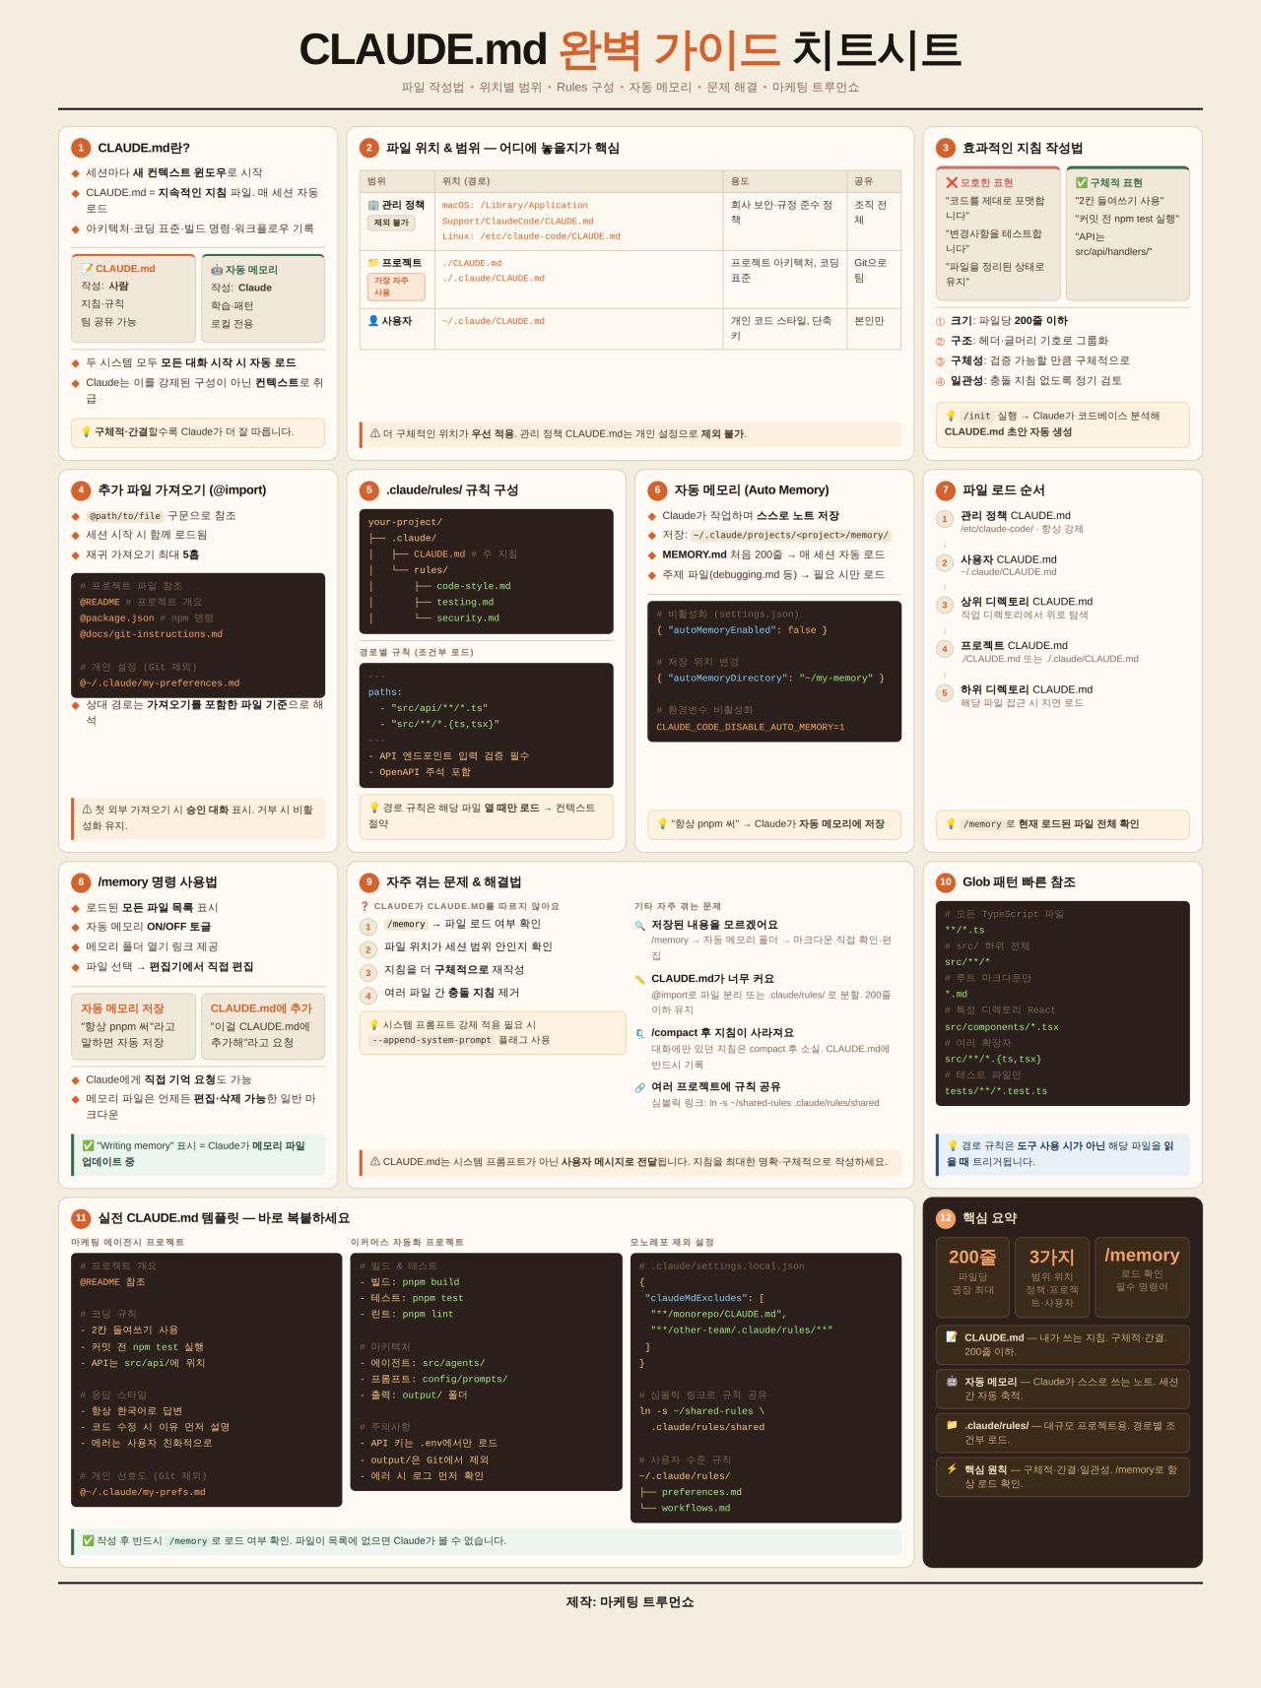
Task: Click the number 9 badge beside 자주 겪는 문제 & 해결법
Action: tap(369, 881)
